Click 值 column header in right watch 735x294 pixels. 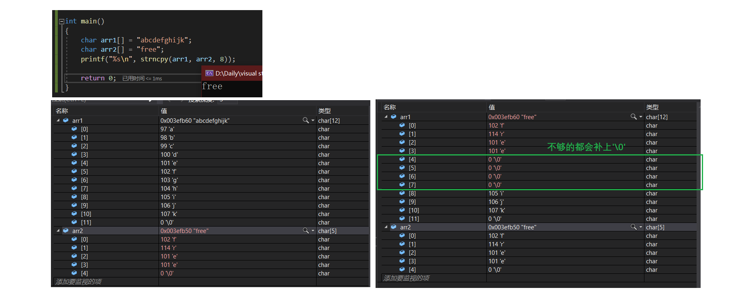pyautogui.click(x=492, y=107)
